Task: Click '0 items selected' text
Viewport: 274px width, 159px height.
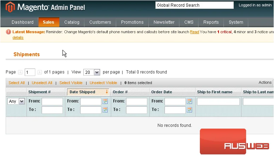Action: pyautogui.click(x=138, y=83)
